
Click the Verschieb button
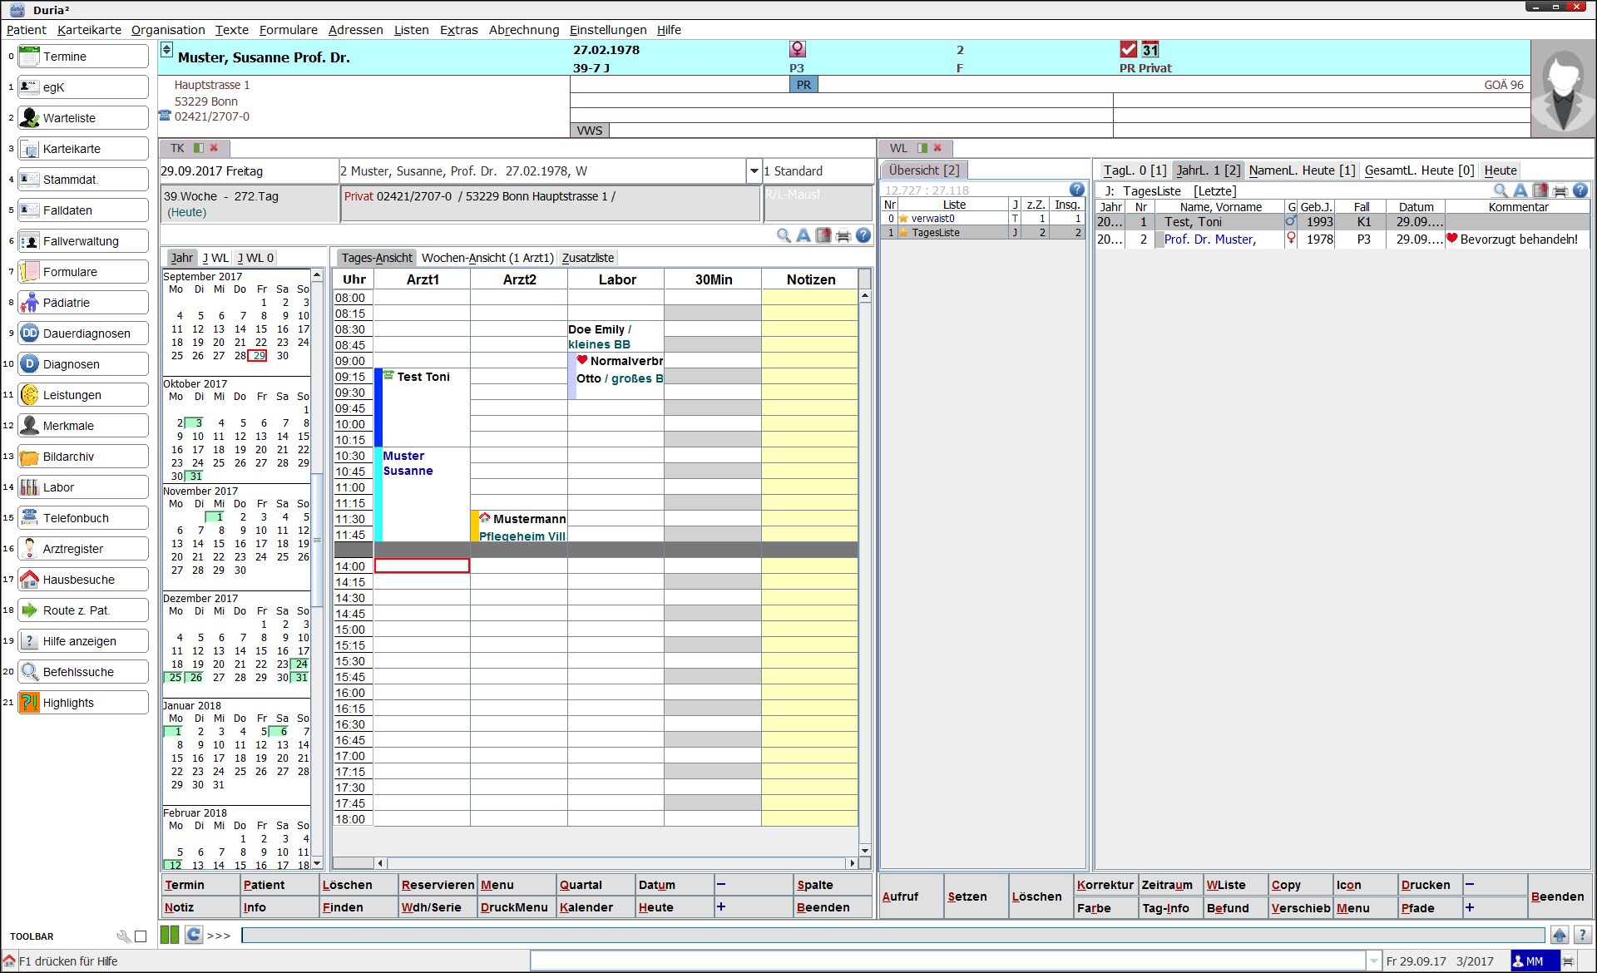pos(1300,908)
